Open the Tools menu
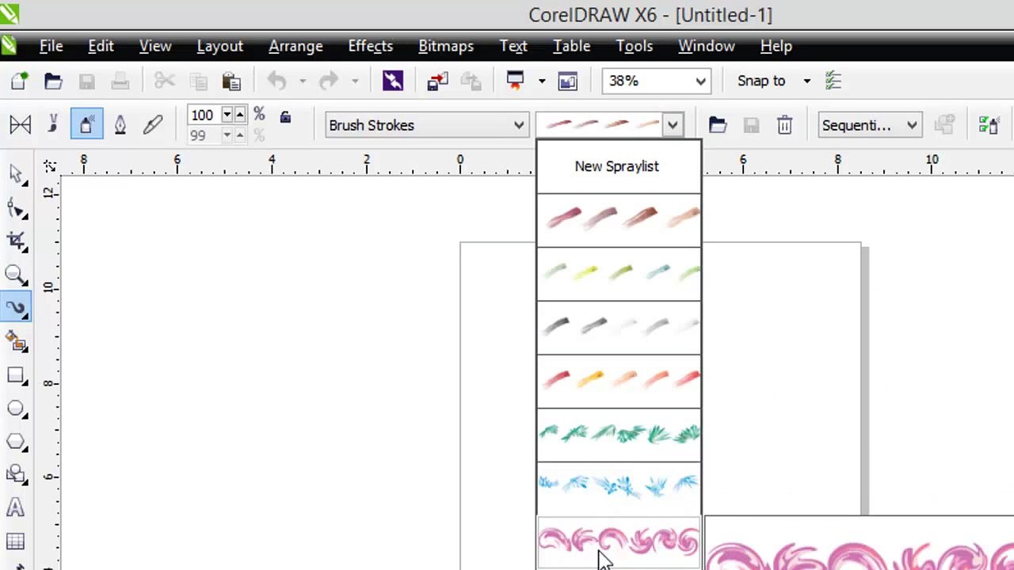Viewport: 1014px width, 570px height. (x=635, y=46)
